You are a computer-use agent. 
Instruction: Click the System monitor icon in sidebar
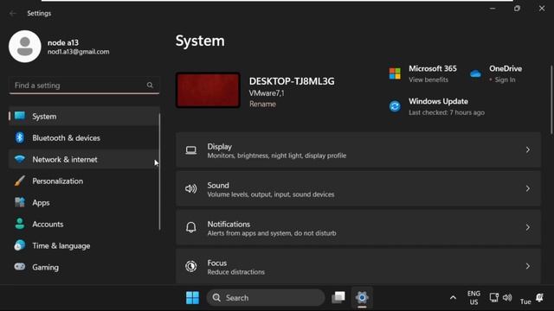[20, 116]
